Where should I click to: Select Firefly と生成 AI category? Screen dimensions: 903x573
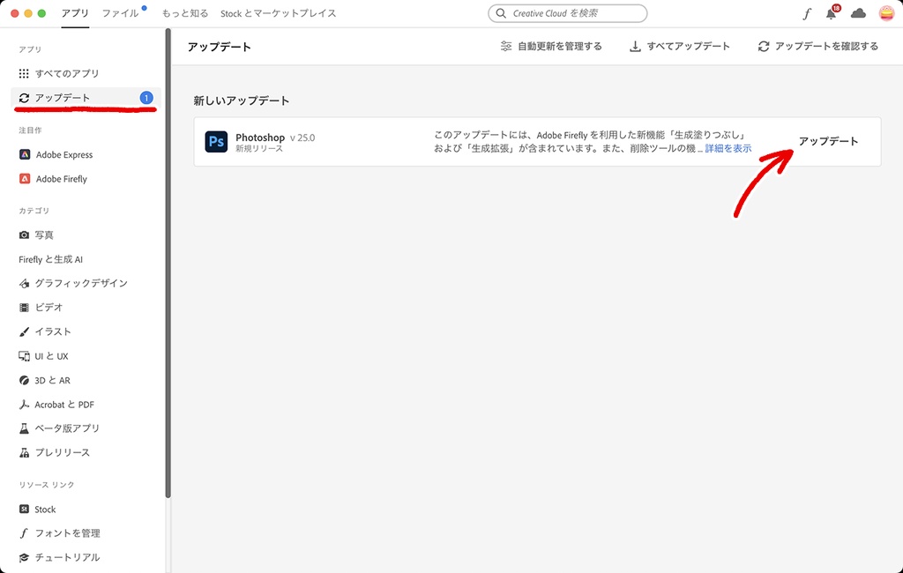point(50,259)
